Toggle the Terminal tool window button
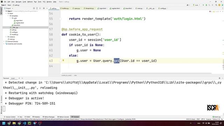The image size is (224, 126). click(x=75, y=117)
